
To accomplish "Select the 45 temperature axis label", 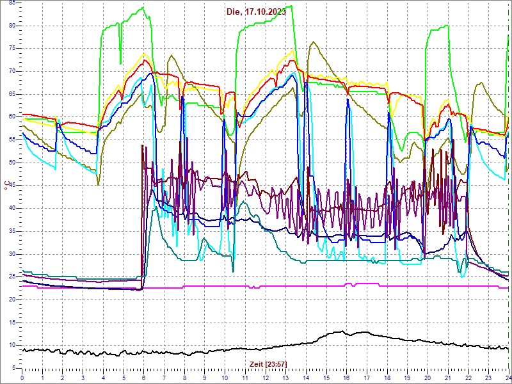I will coord(12,186).
